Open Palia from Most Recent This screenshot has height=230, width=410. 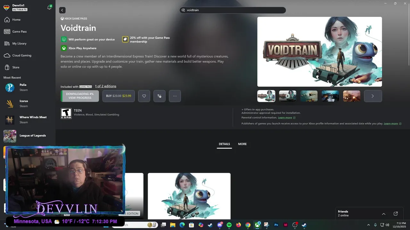click(x=28, y=88)
